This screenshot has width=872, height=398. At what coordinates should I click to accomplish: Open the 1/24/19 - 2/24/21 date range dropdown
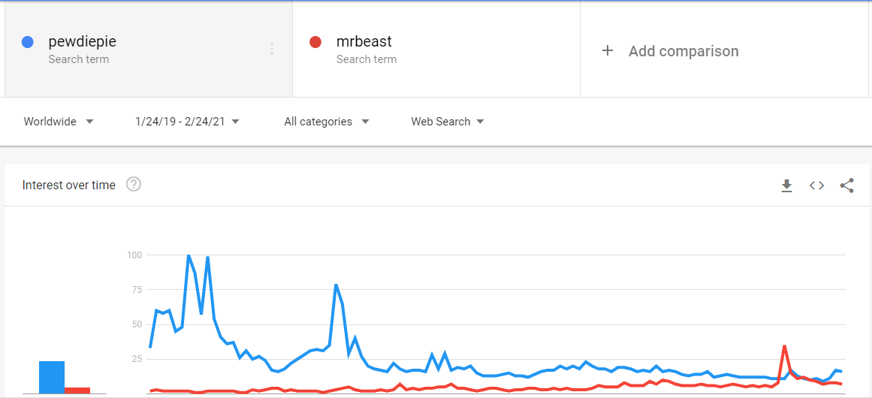coord(188,122)
